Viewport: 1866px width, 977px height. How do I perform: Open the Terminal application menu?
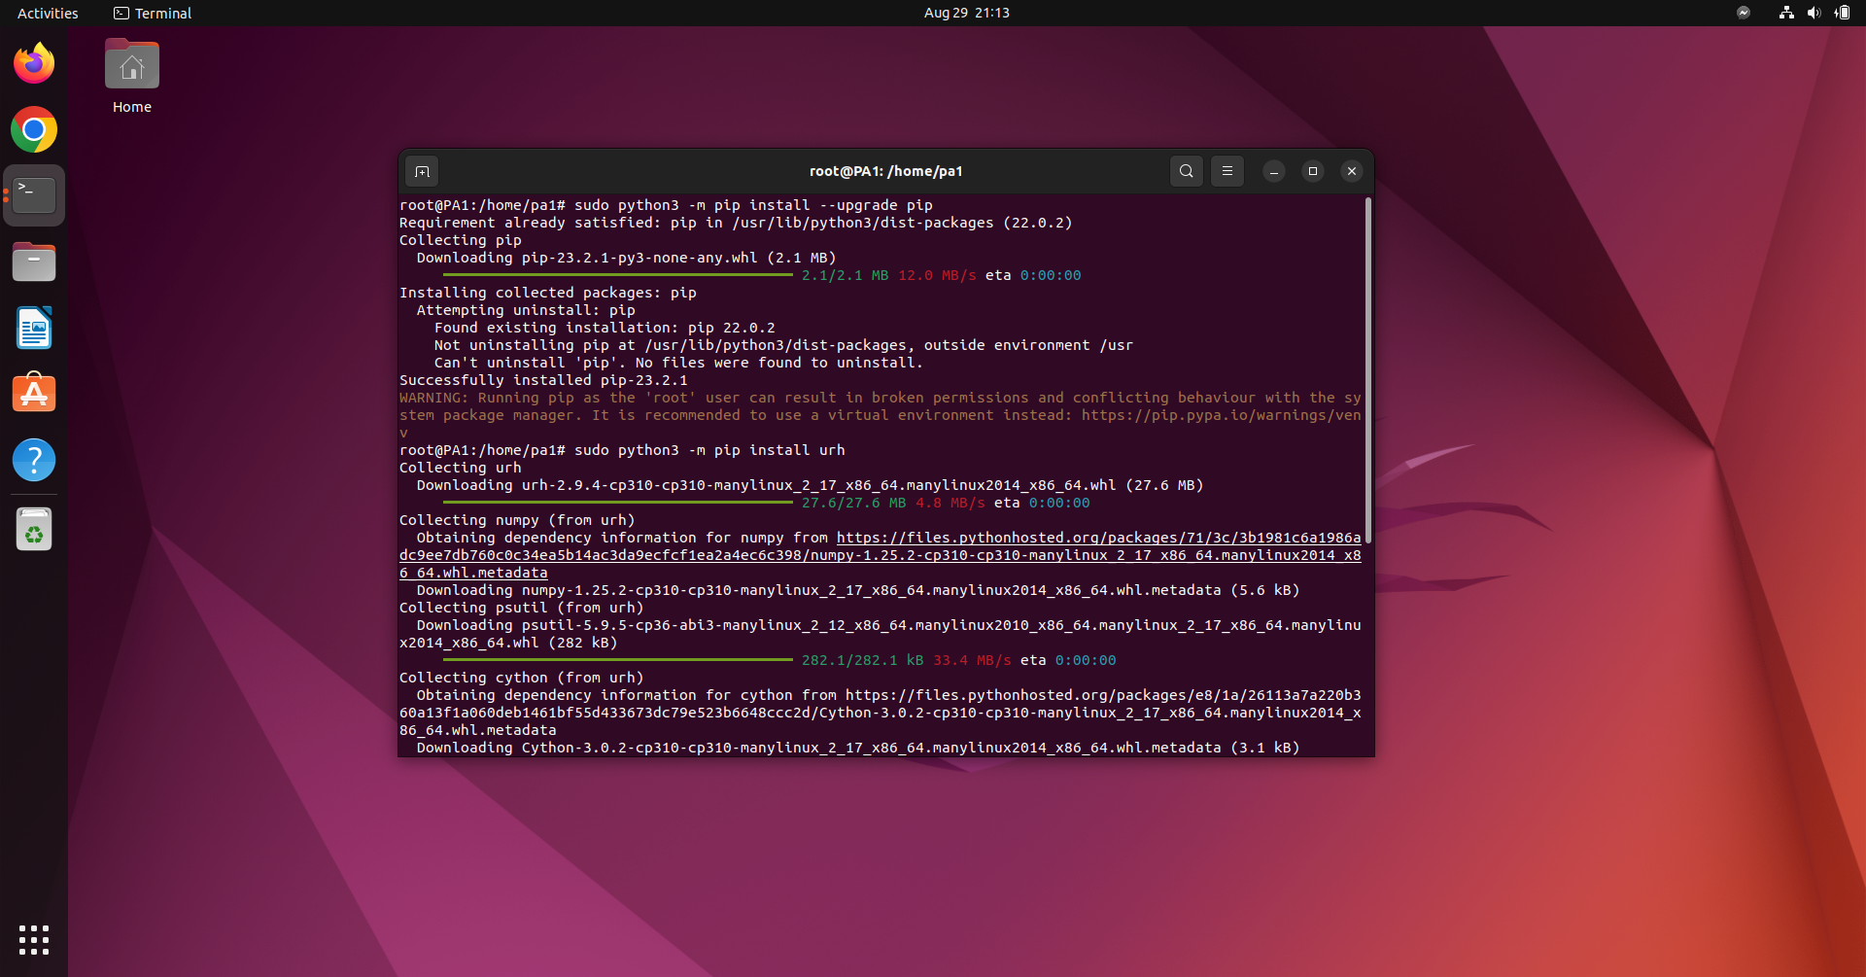pos(152,13)
